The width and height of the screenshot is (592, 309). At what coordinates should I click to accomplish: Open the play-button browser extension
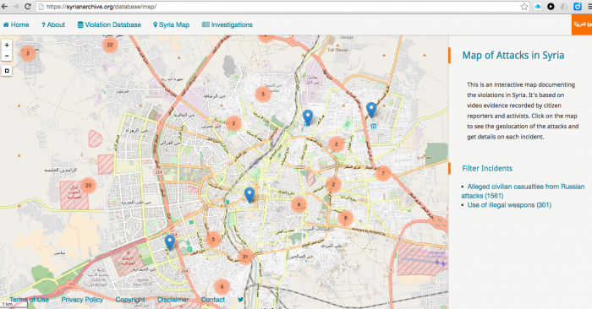[x=551, y=7]
